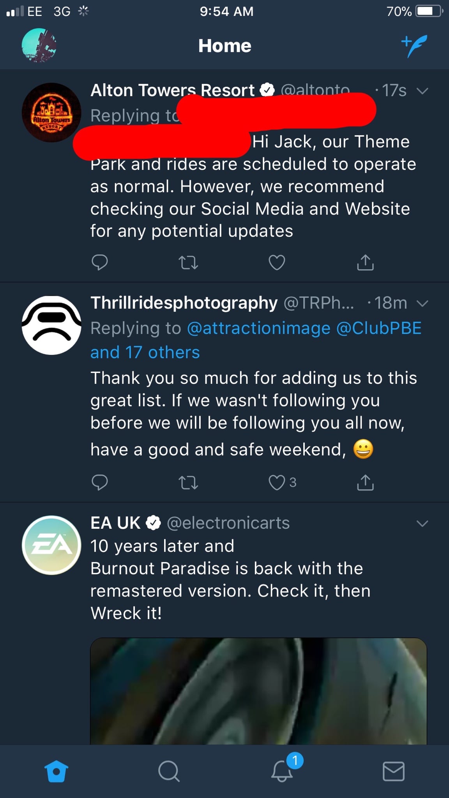Open chevron menu on EA UK tweet
Viewport: 449px width, 798px height.
coord(422,523)
